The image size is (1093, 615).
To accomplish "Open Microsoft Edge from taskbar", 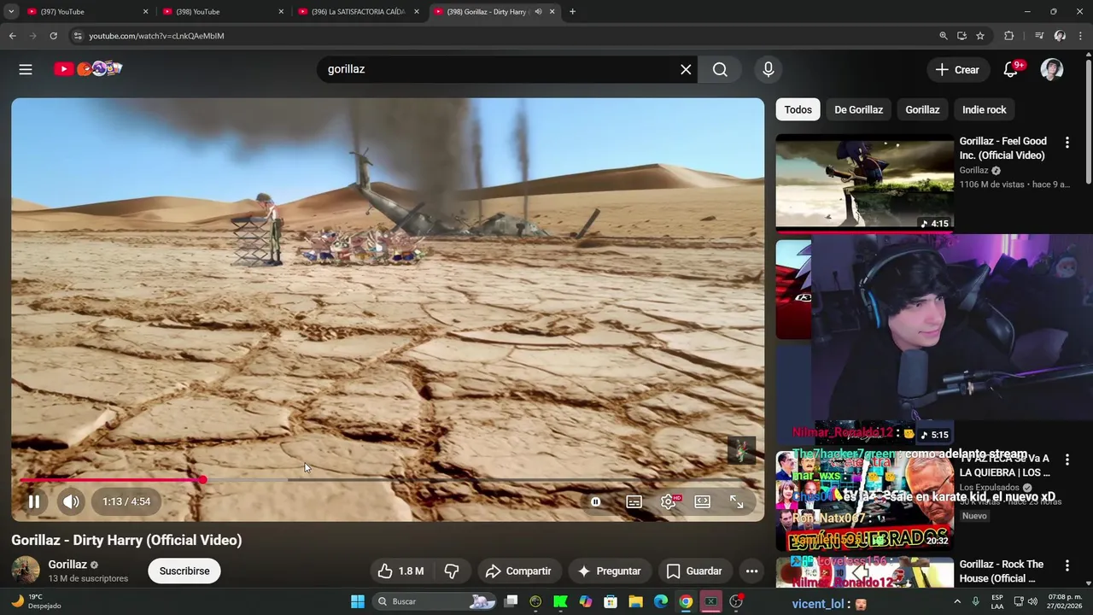I will [x=661, y=601].
